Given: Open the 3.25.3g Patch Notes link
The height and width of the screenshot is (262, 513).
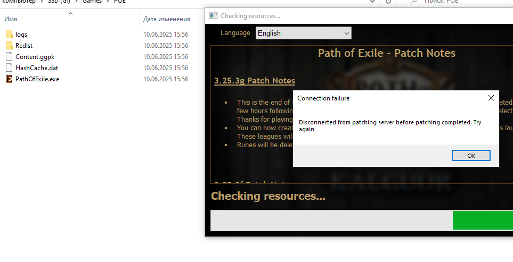Looking at the screenshot, I should click(x=255, y=81).
